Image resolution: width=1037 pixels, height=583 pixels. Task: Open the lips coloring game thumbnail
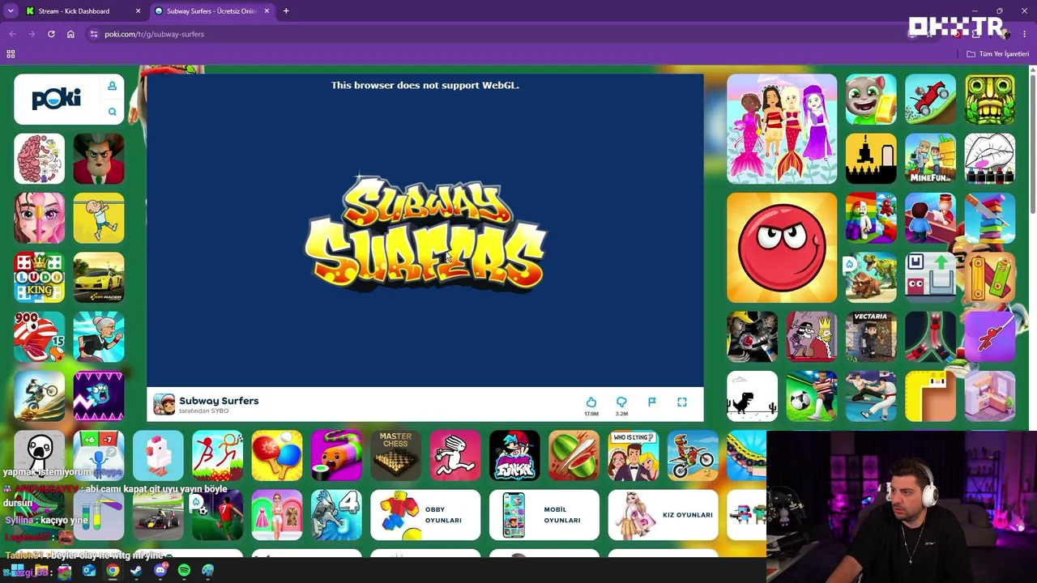tap(990, 159)
